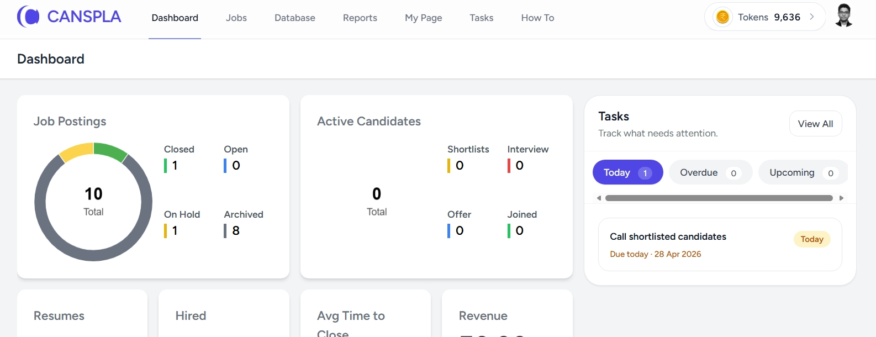
Task: Navigate to Reports
Action: tap(360, 18)
